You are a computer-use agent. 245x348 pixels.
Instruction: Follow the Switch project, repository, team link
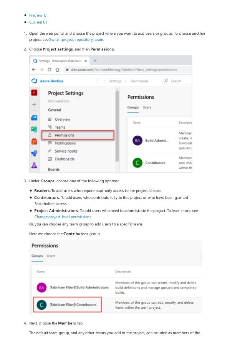coord(76,40)
